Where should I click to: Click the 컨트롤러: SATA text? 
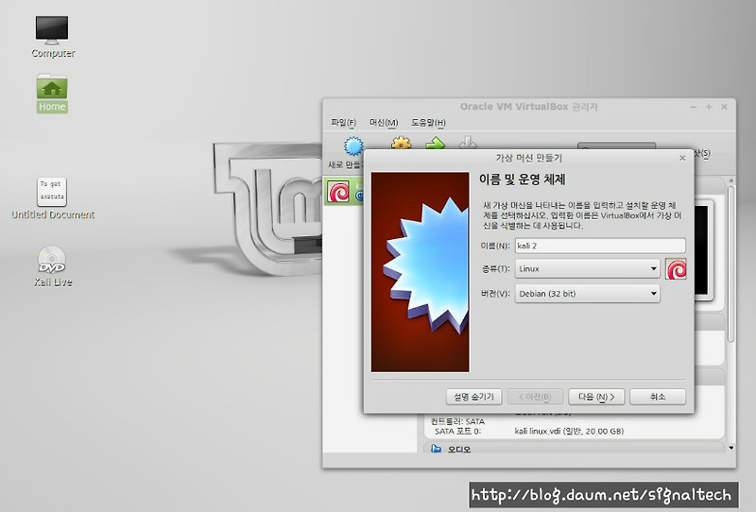pyautogui.click(x=457, y=421)
